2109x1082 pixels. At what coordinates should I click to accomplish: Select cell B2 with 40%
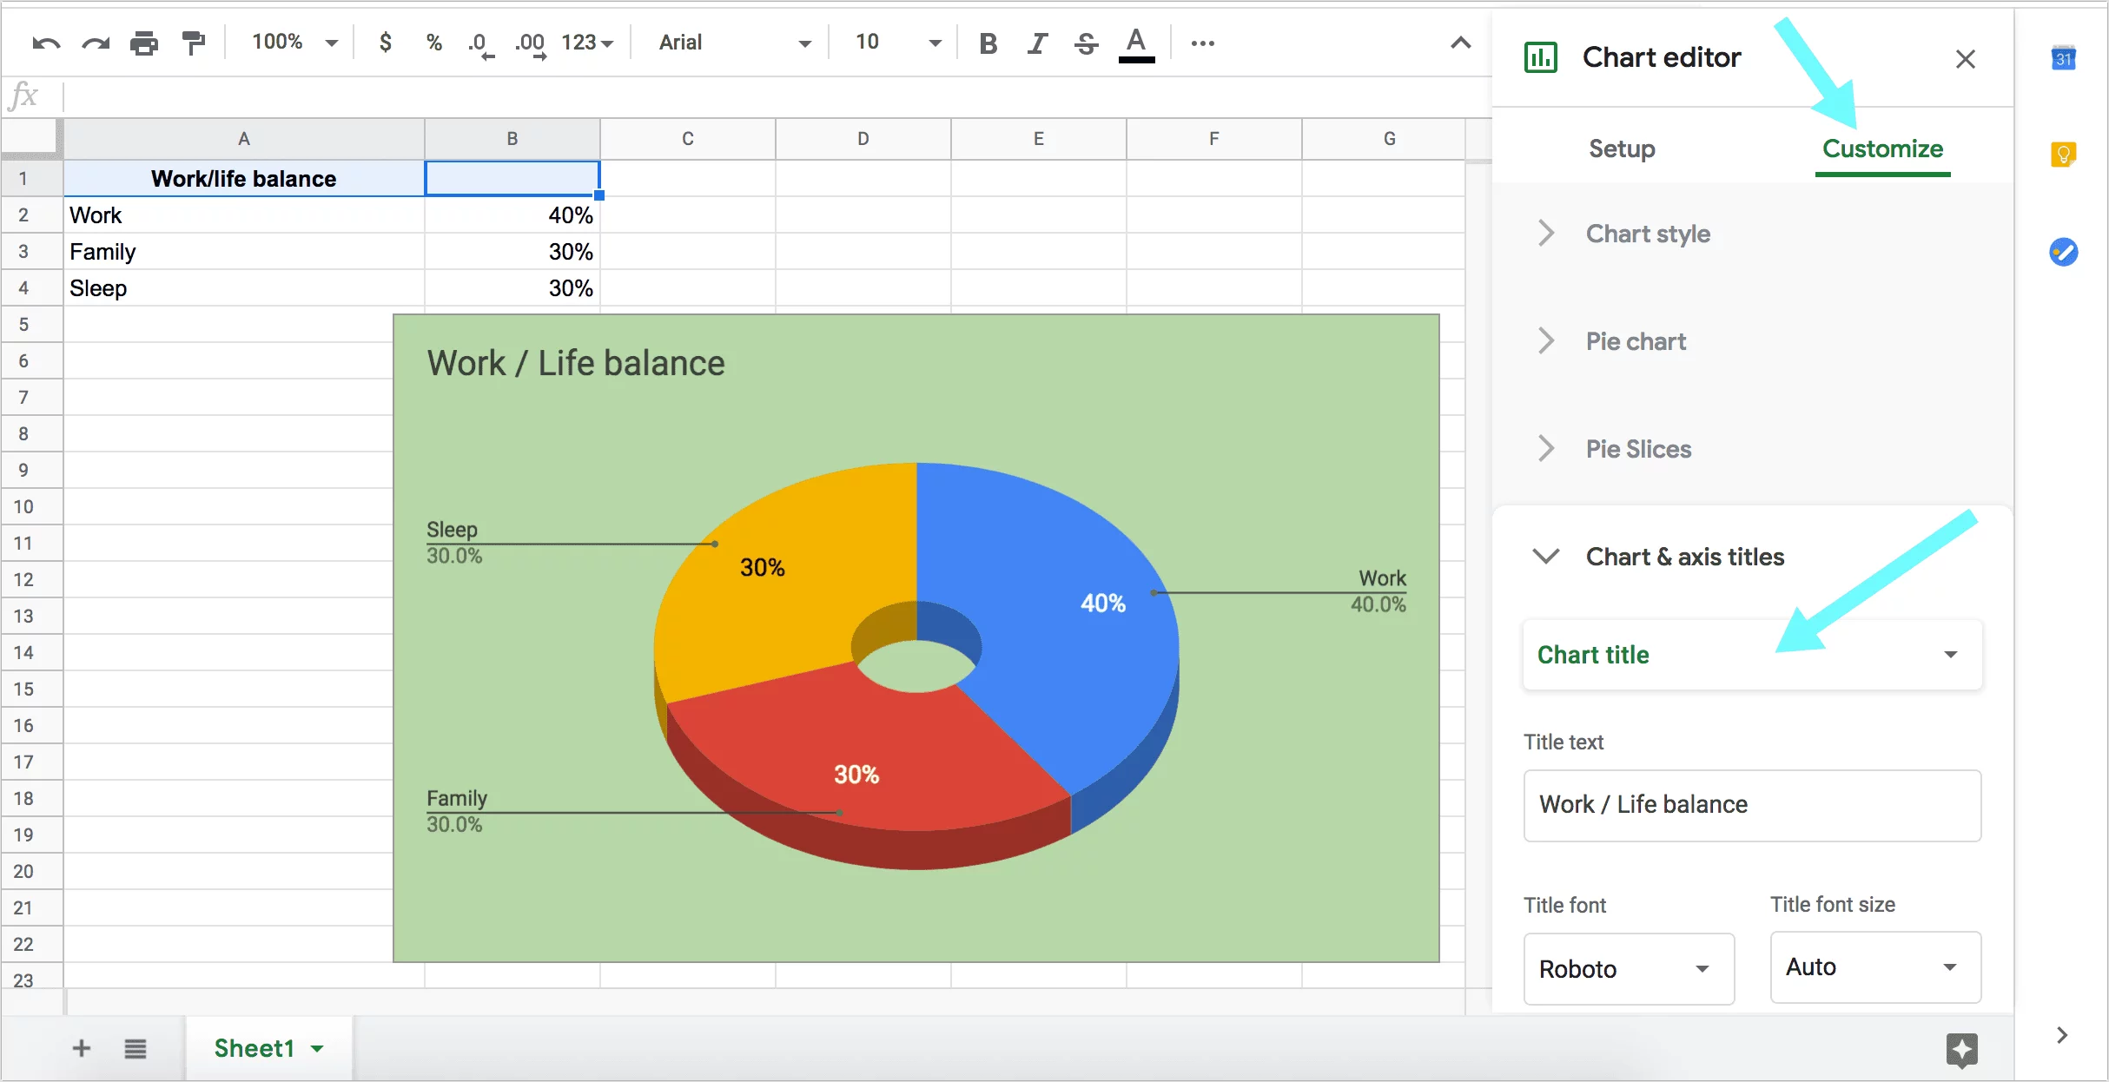point(512,215)
